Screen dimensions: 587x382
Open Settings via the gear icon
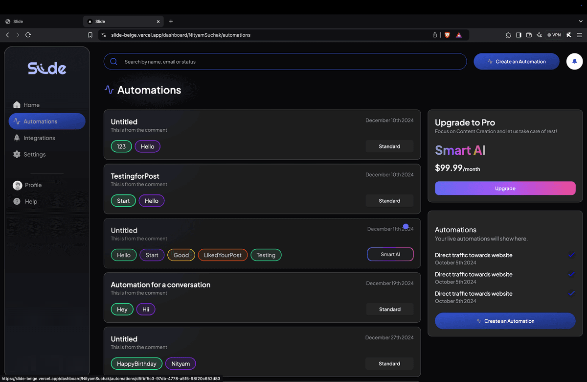(x=17, y=154)
